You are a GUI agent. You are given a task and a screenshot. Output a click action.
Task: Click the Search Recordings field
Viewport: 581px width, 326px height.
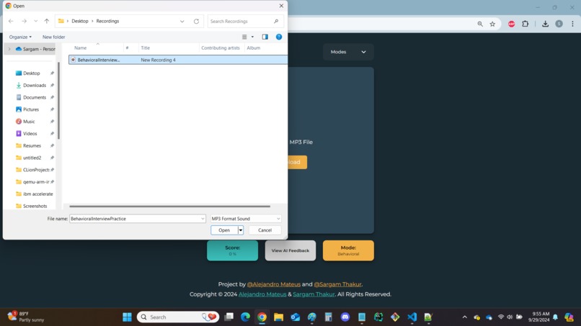click(244, 21)
